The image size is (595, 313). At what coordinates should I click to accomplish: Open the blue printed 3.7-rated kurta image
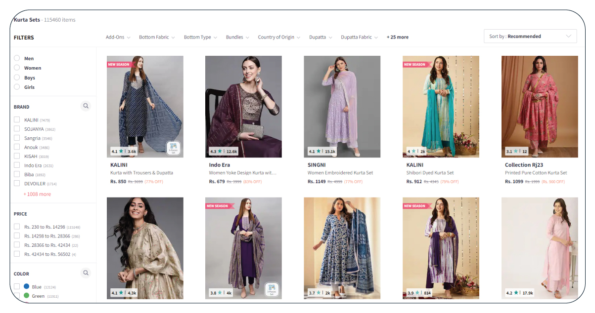point(342,248)
